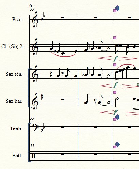Click the Picc. instrument label
The image size is (139, 169).
(x=17, y=19)
